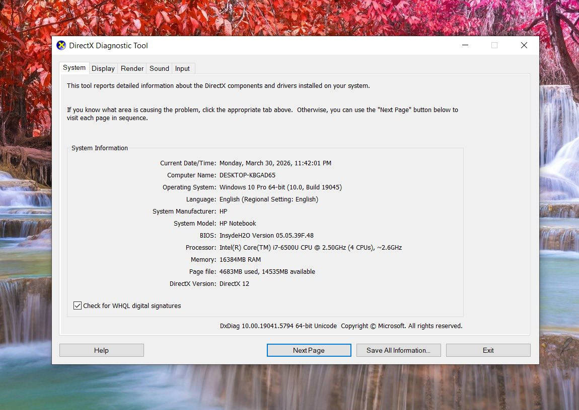Viewport: 579px width, 410px height.
Task: Click the DxDiag version copyright line
Action: tap(341, 326)
